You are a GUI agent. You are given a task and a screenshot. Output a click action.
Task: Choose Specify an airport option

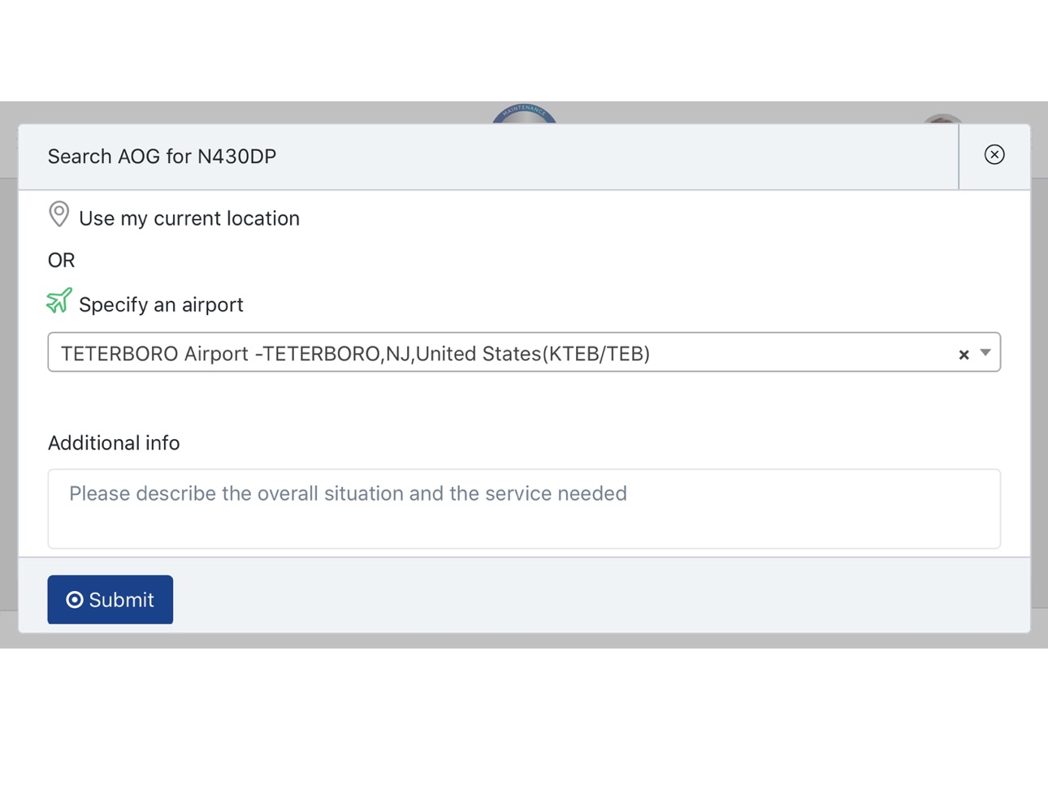(161, 304)
